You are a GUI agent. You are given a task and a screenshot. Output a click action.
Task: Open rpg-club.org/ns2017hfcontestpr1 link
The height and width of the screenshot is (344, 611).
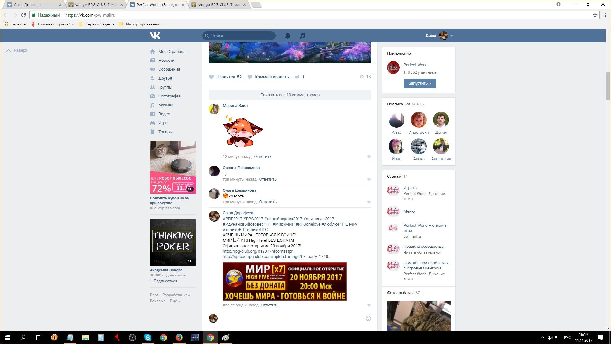(x=259, y=251)
